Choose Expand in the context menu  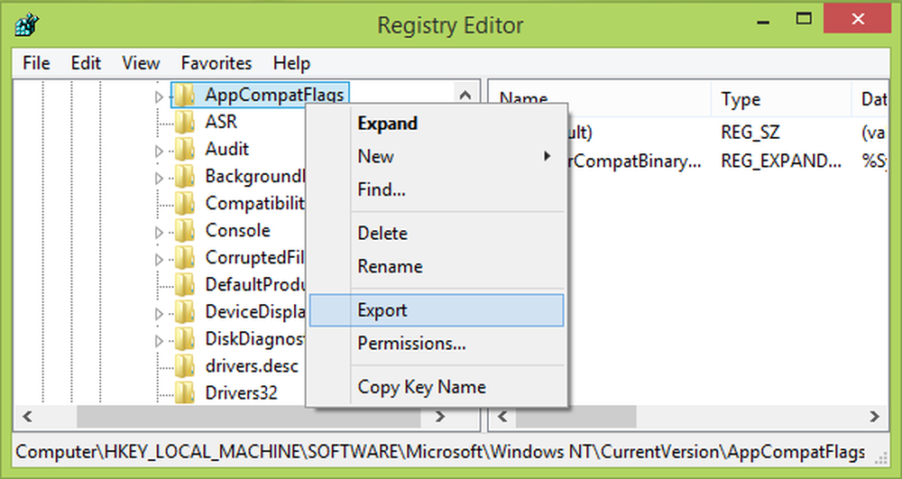pos(437,124)
